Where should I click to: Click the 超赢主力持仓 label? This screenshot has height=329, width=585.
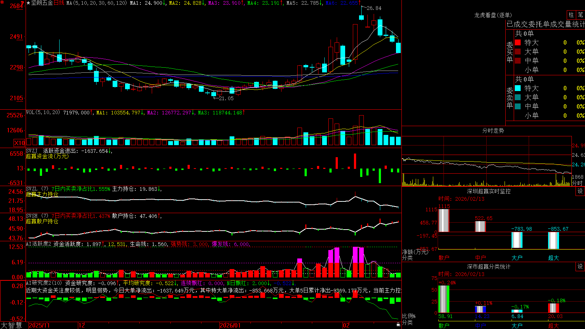(42, 194)
